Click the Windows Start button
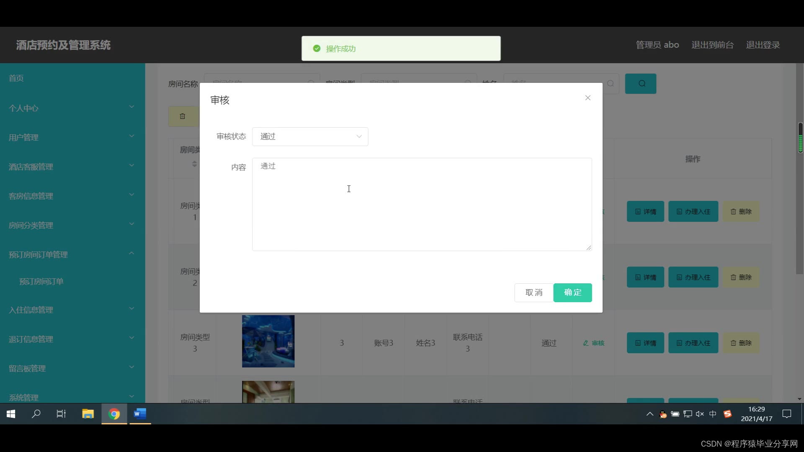804x452 pixels. 11,414
